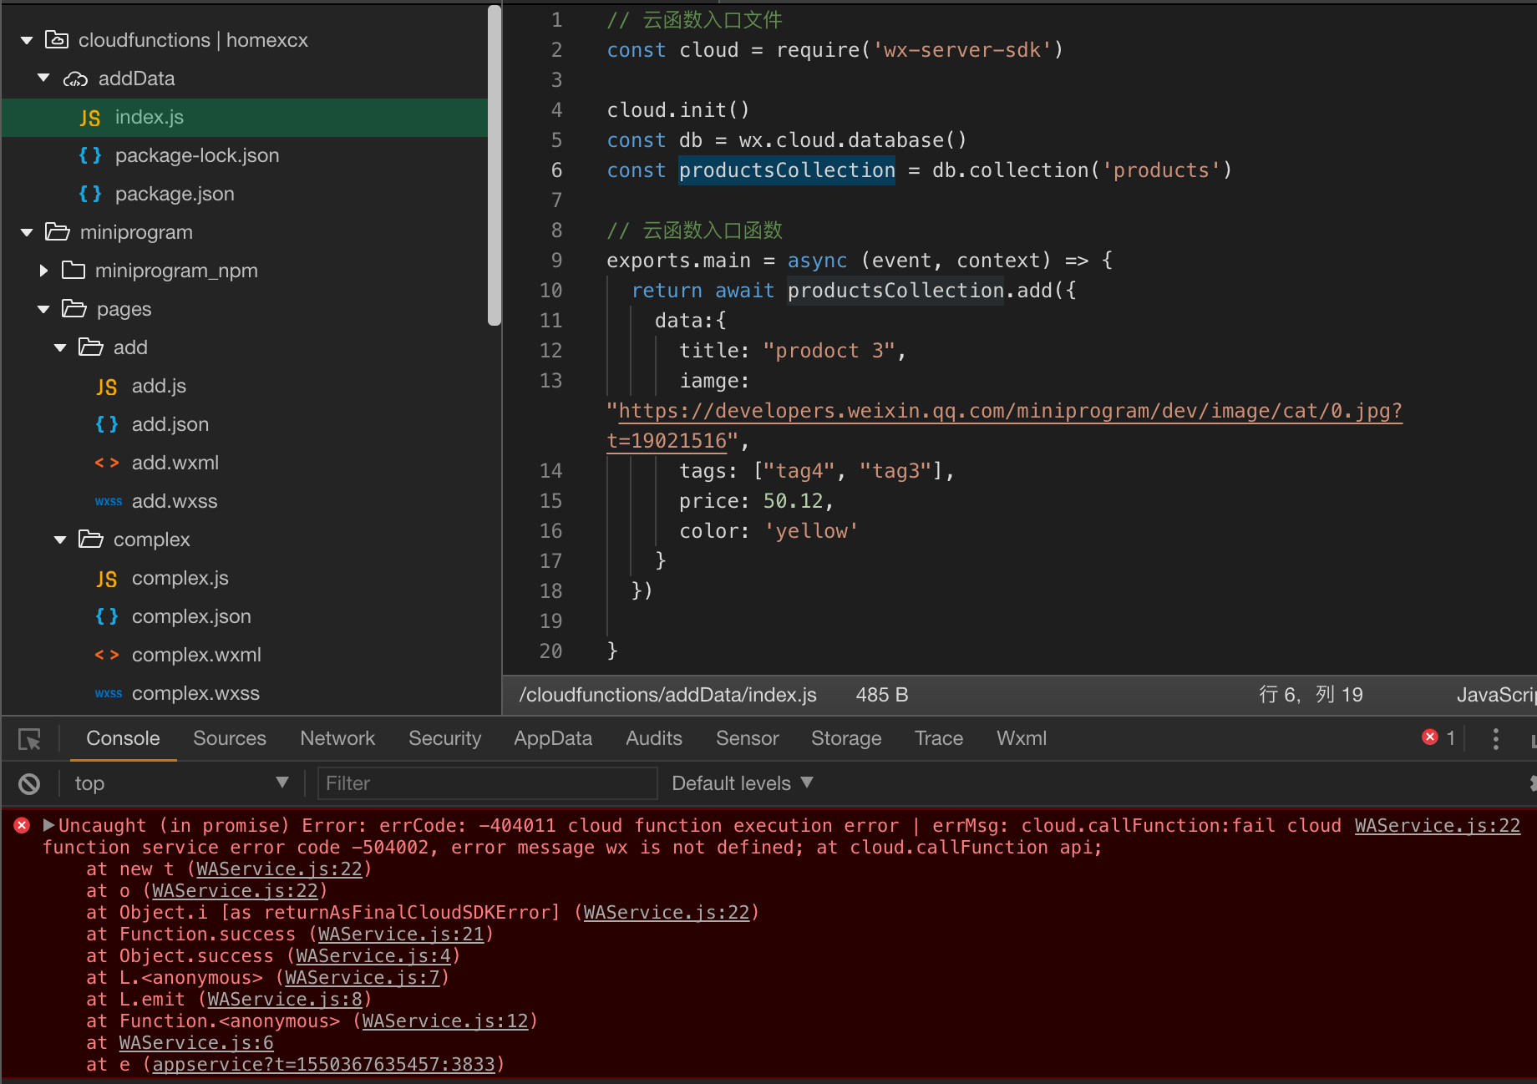Open the Storage tab
Viewport: 1537px width, 1084px height.
(846, 738)
